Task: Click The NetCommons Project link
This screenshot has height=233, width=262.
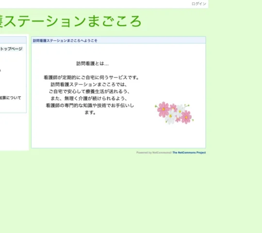Action: (x=189, y=152)
